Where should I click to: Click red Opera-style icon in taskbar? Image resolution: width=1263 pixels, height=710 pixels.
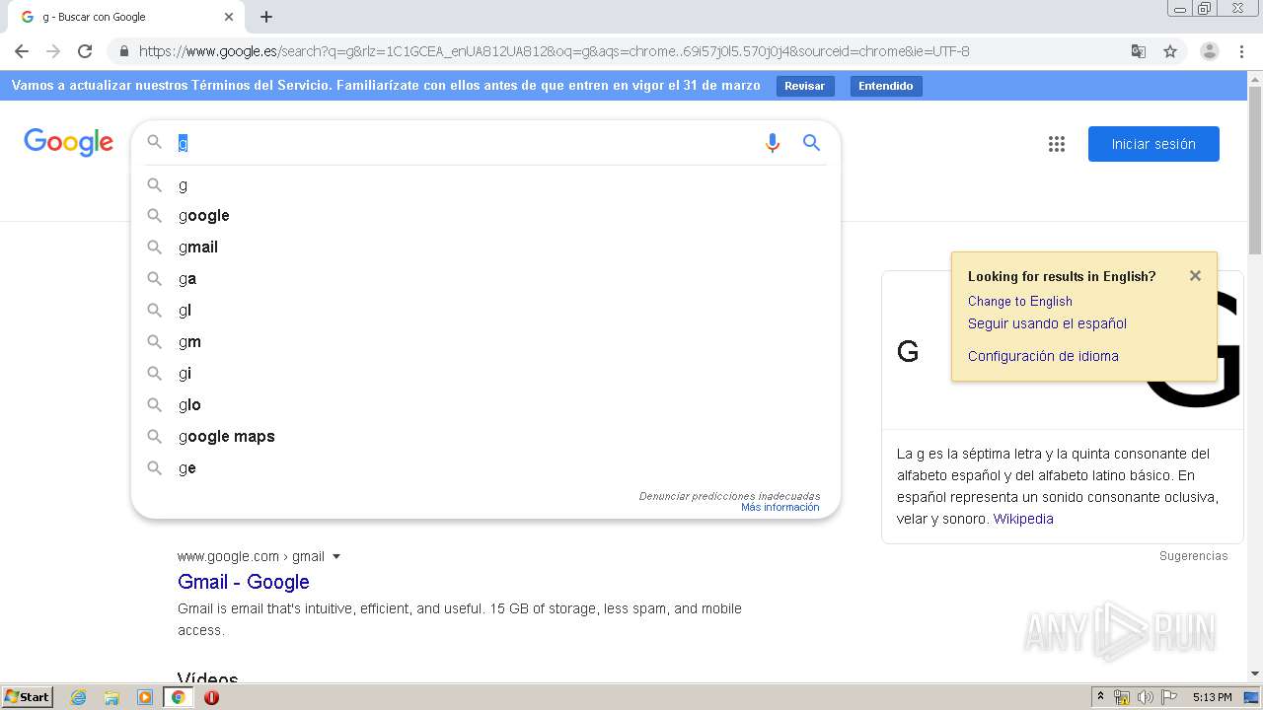coord(211,697)
